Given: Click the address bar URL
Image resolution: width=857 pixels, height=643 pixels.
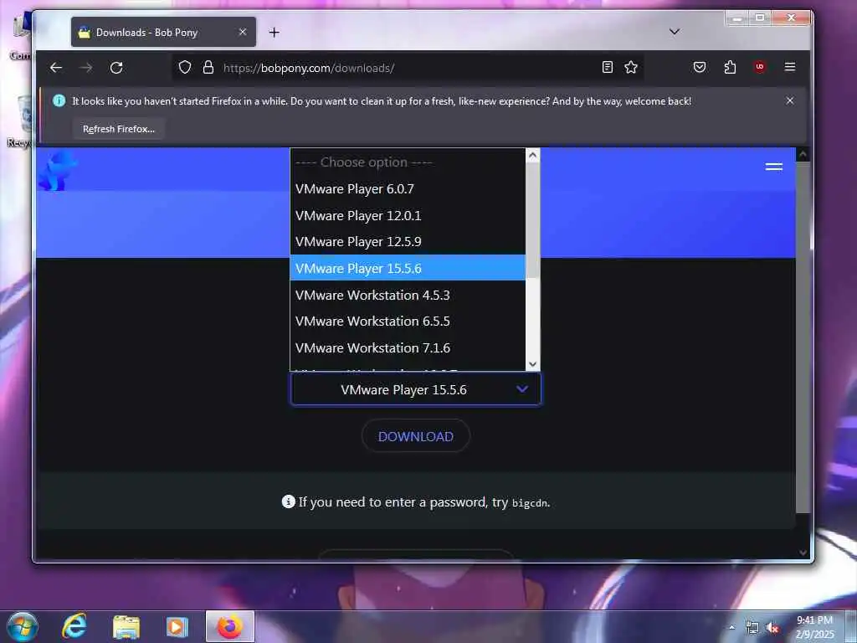Looking at the screenshot, I should click(x=308, y=68).
